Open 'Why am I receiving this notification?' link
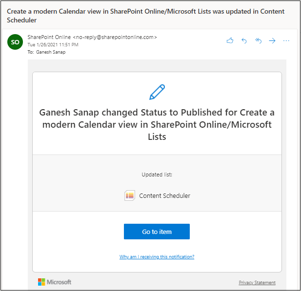This screenshot has height=291, width=301. point(157,257)
